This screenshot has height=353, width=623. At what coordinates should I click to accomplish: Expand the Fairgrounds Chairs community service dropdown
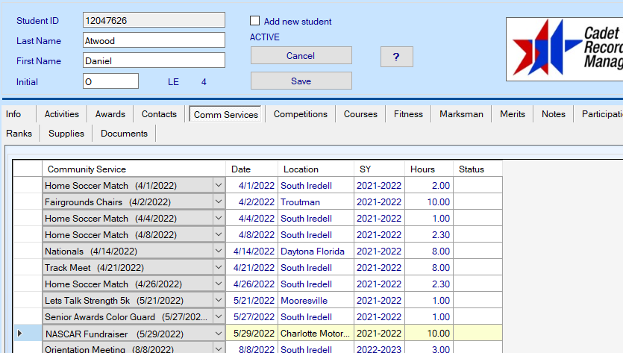(x=218, y=202)
